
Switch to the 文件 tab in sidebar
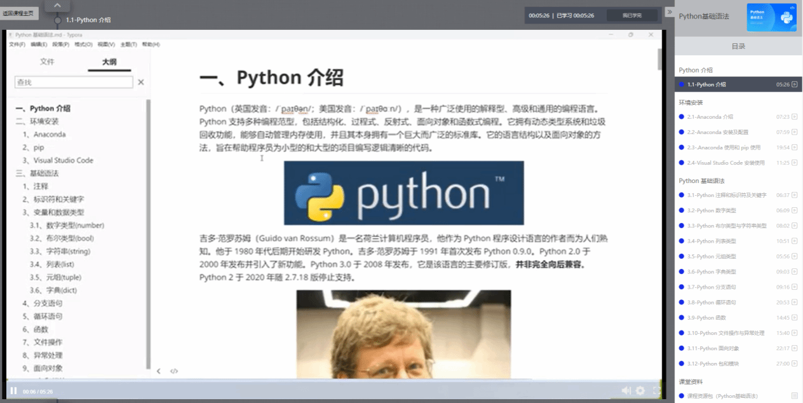[x=47, y=62]
